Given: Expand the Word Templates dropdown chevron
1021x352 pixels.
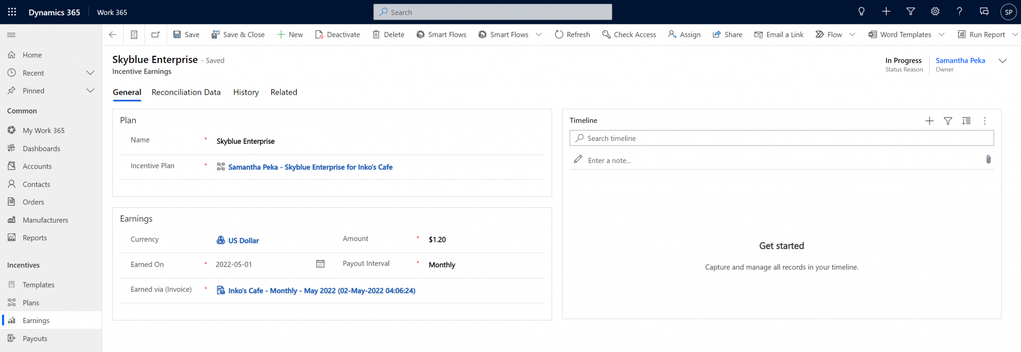Looking at the screenshot, I should [942, 34].
